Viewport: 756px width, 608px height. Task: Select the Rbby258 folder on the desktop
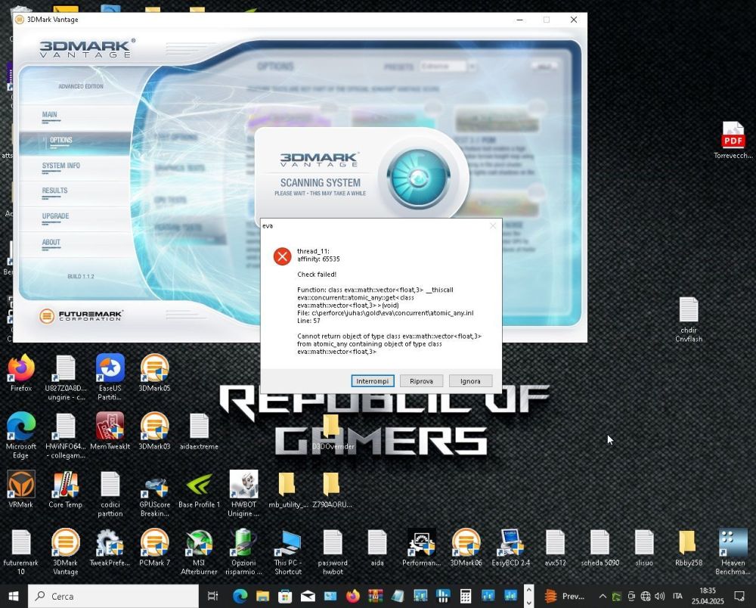(689, 548)
